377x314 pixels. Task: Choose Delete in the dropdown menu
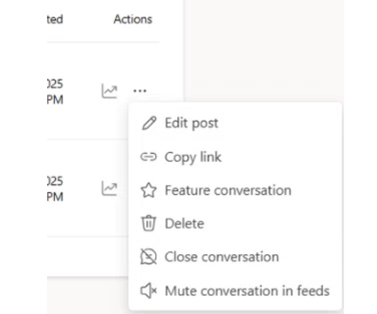coord(184,223)
